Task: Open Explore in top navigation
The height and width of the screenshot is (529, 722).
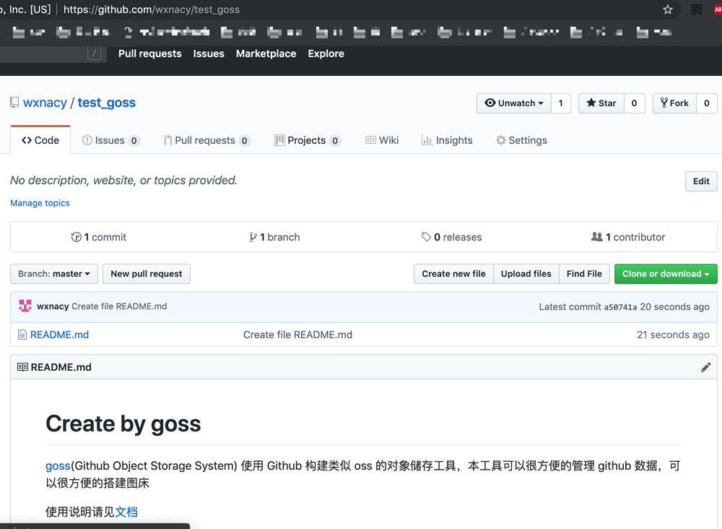Action: pos(326,53)
